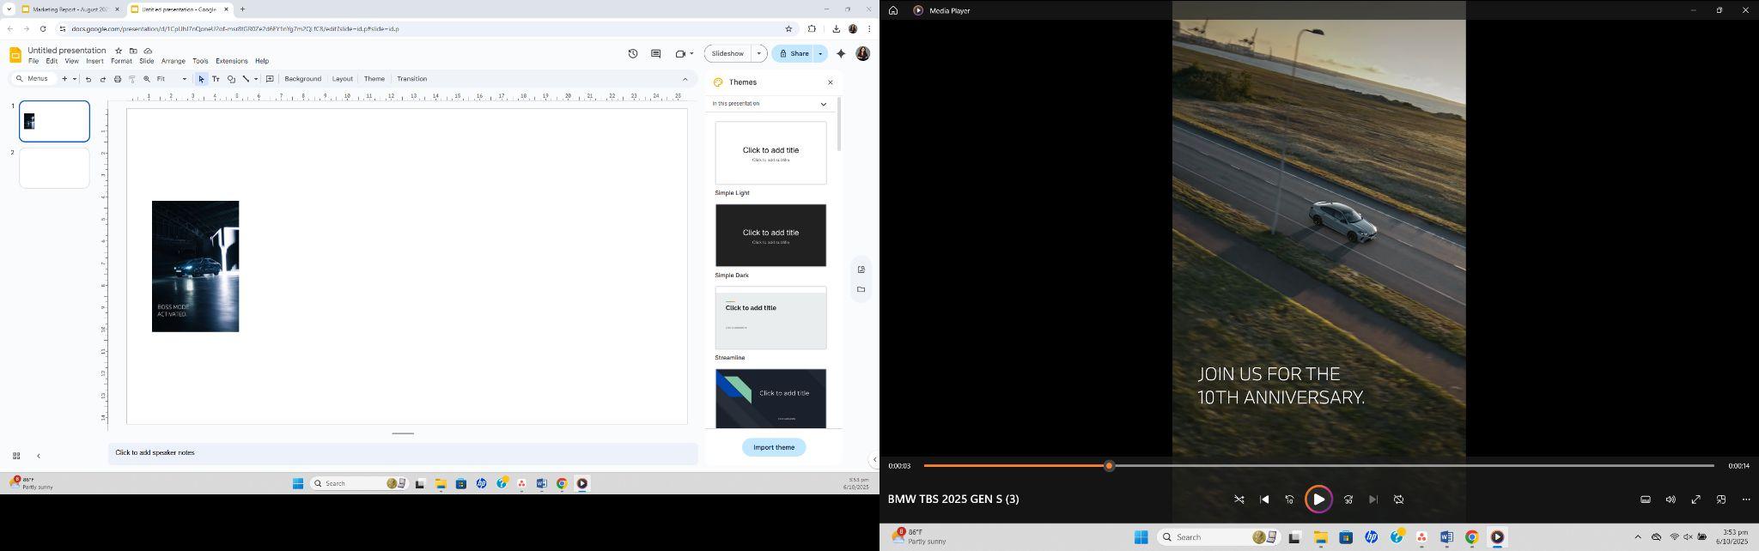
Task: Go to next track in Media Player
Action: click(x=1373, y=500)
